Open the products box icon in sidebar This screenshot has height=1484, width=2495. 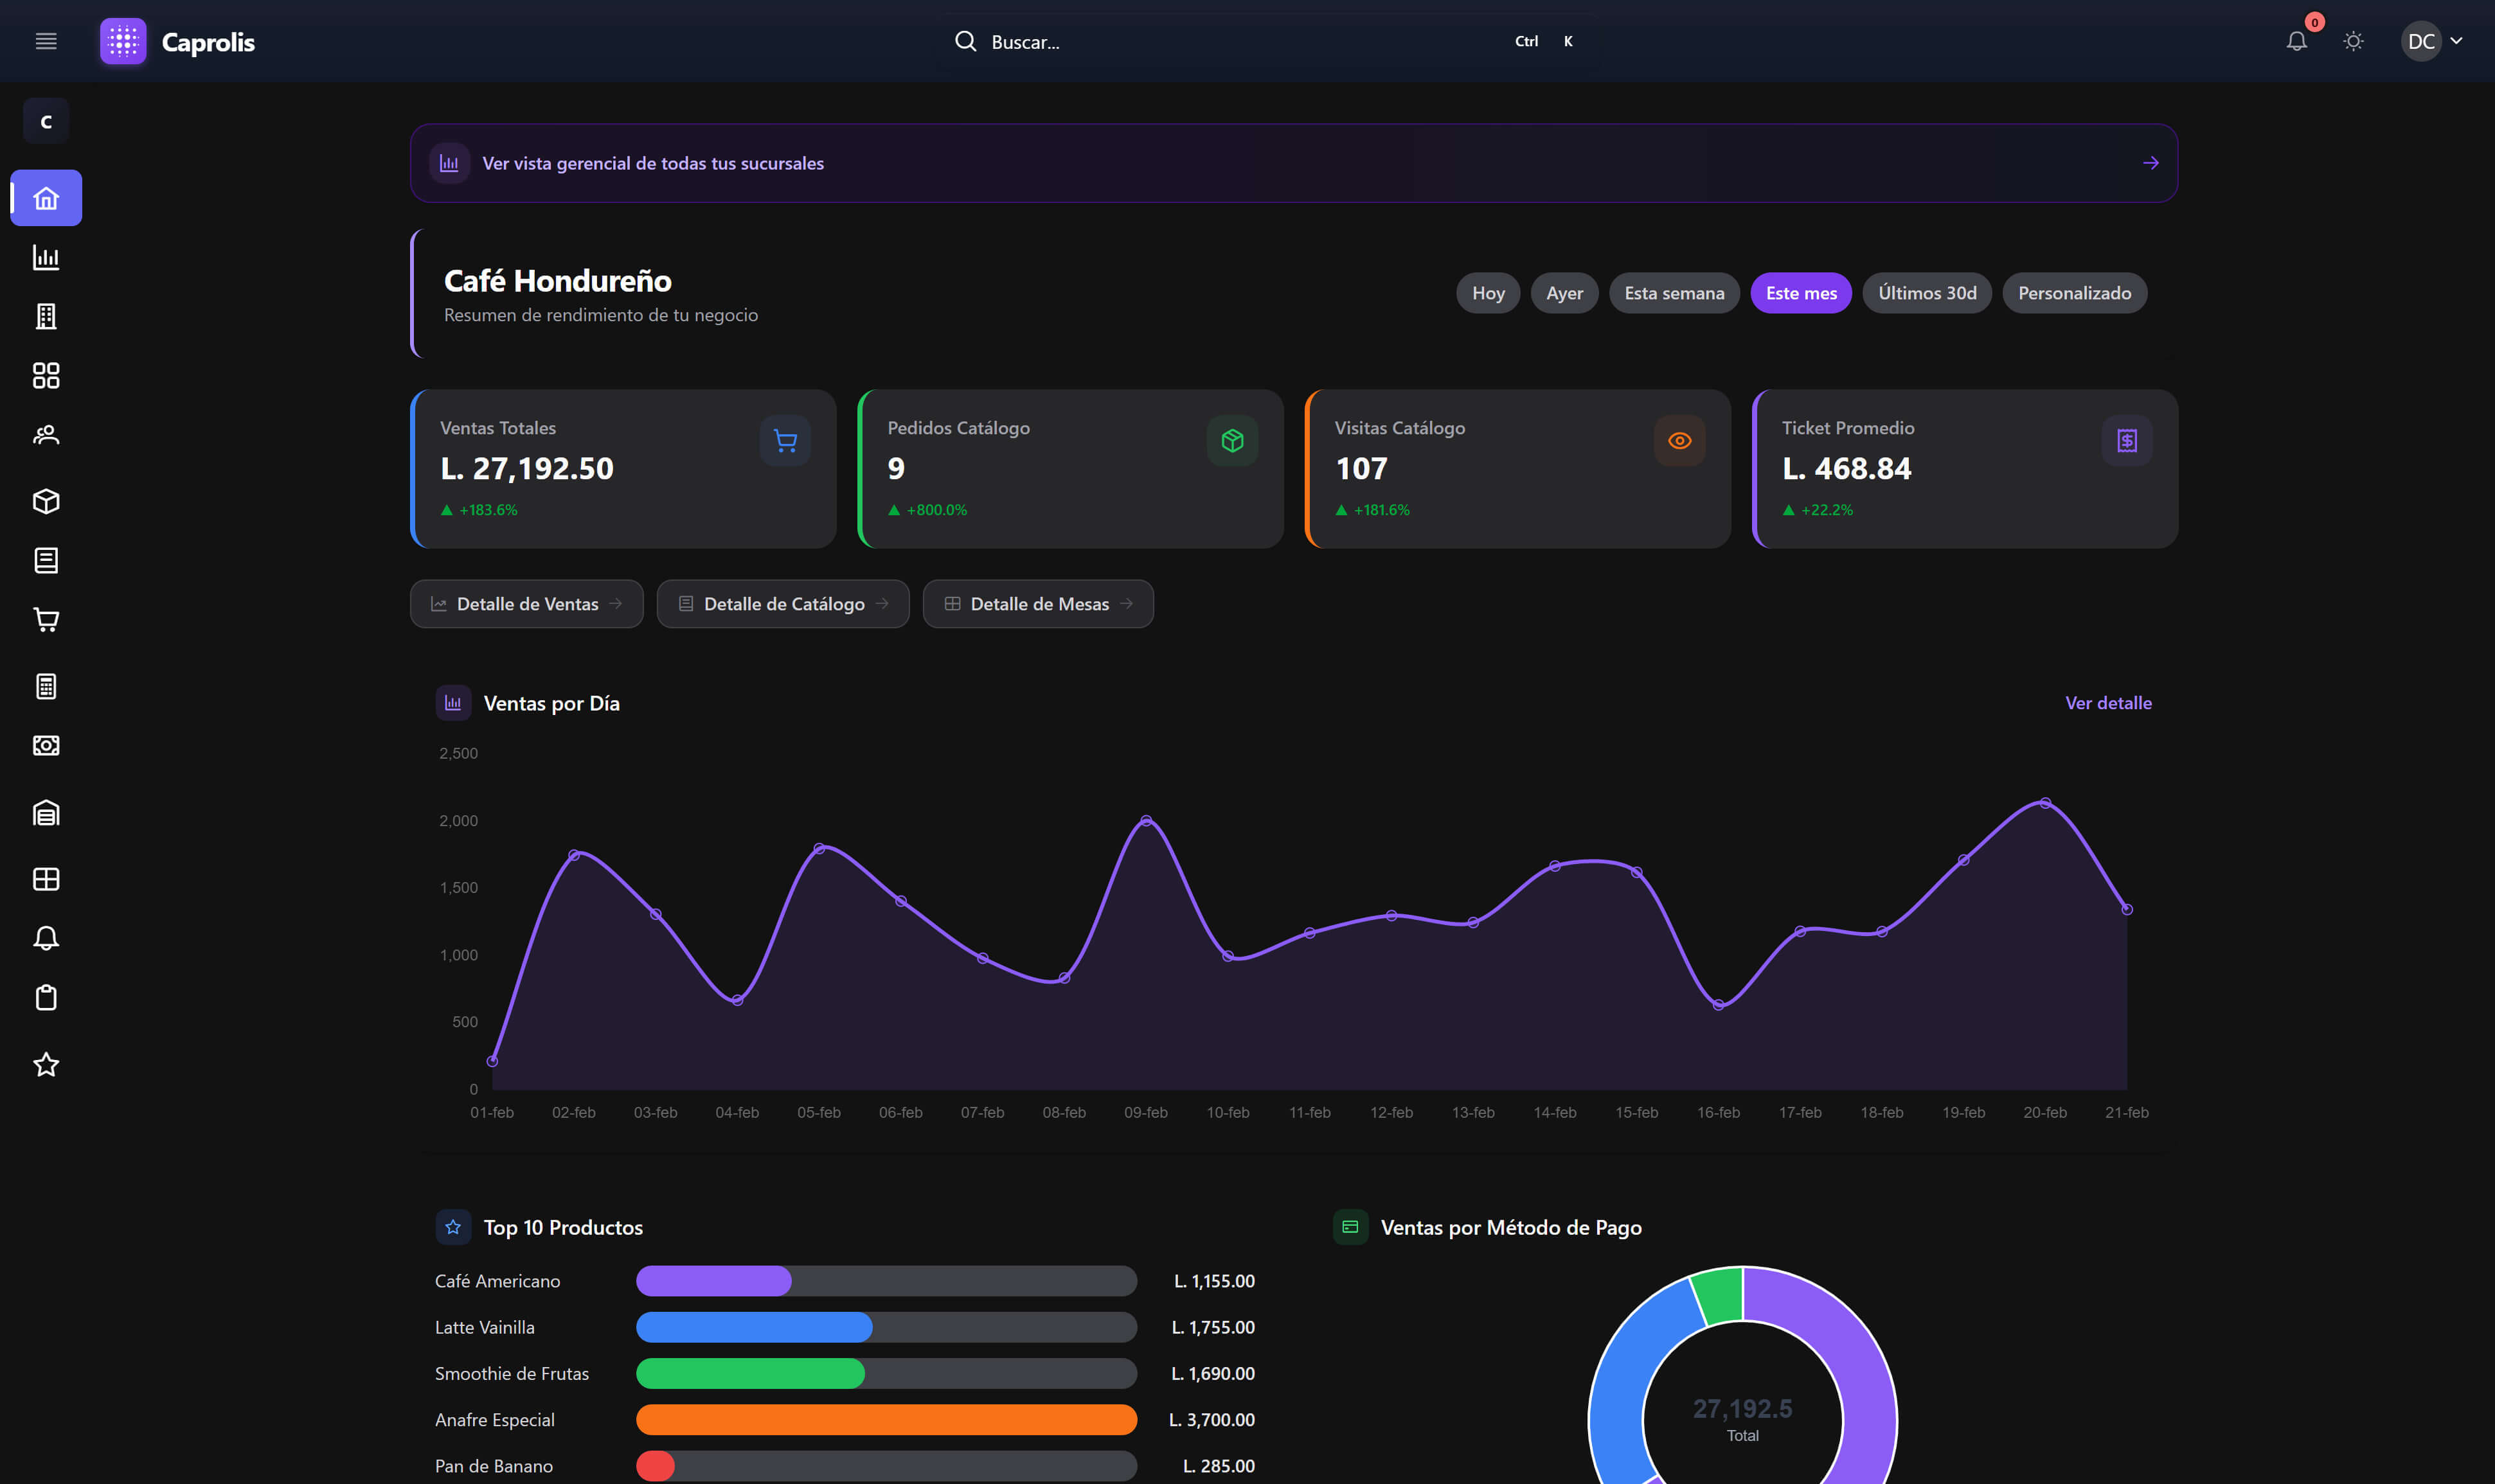[x=46, y=501]
